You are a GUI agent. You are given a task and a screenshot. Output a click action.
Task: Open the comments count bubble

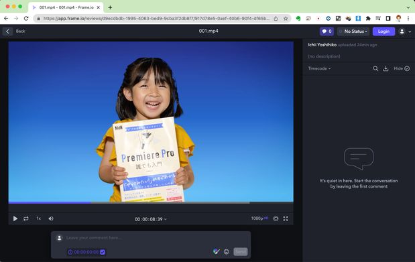pyautogui.click(x=327, y=31)
